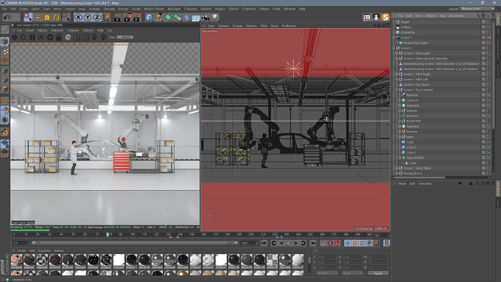The height and width of the screenshot is (282, 501).
Task: Click the Undo arrow in main toolbar
Action: (x=7, y=17)
